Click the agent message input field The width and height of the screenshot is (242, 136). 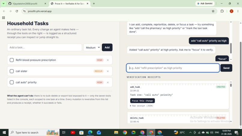tap(173, 68)
